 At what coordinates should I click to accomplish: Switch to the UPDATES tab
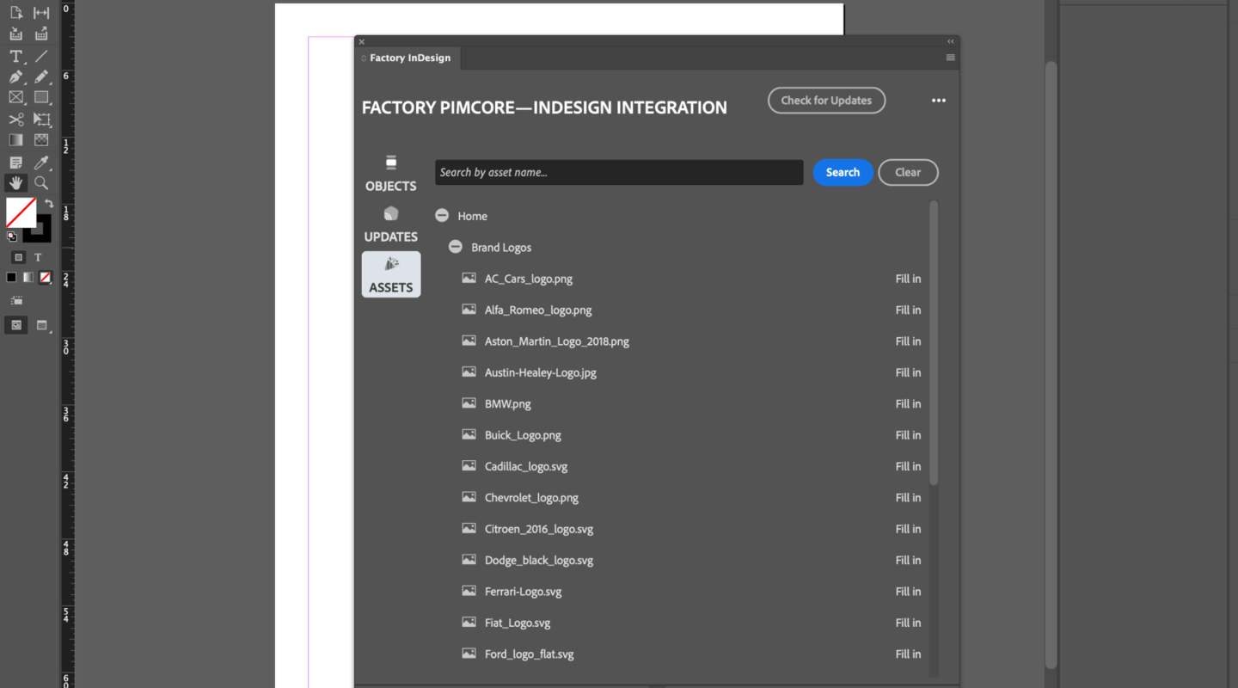tap(391, 224)
